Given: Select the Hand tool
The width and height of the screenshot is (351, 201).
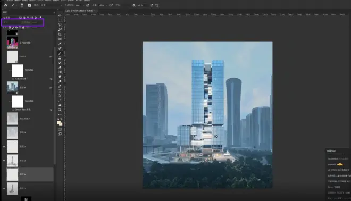Looking at the screenshot, I should coord(60,105).
